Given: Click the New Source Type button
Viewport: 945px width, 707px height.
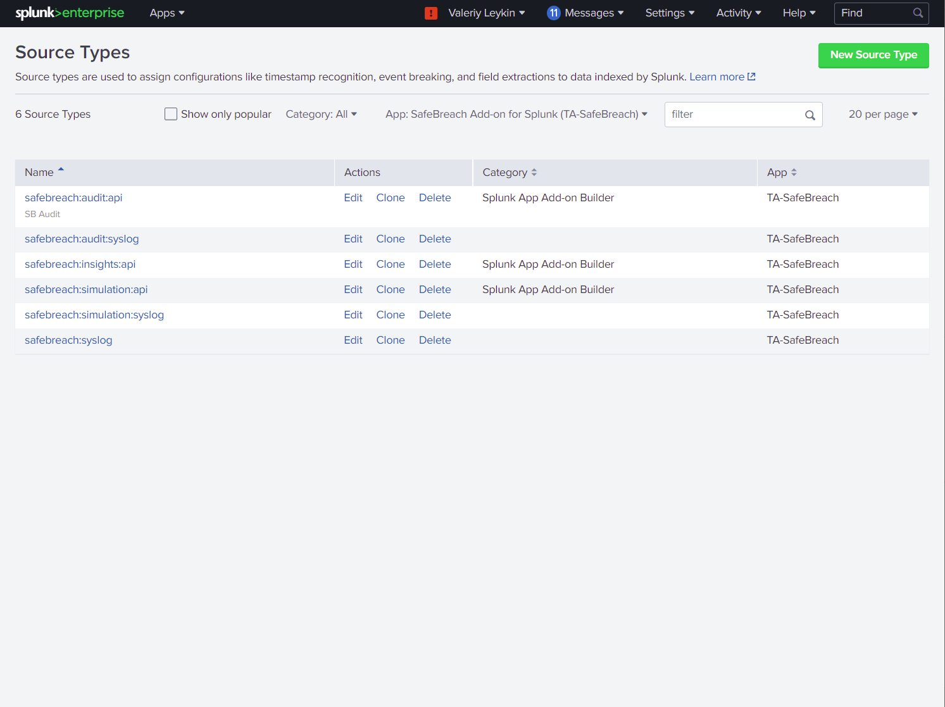Looking at the screenshot, I should pyautogui.click(x=873, y=55).
